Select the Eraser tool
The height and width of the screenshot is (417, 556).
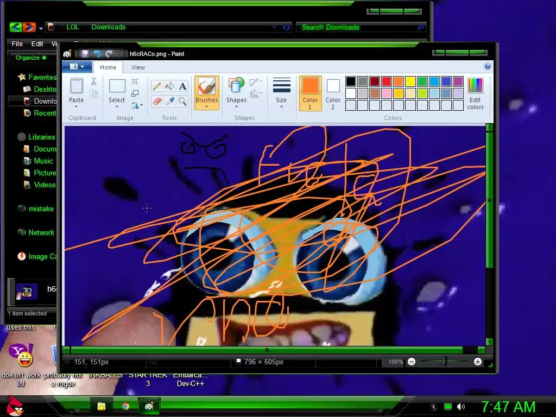point(157,102)
